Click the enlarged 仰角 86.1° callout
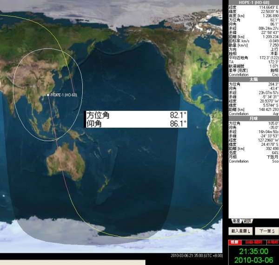279x265 pixels. coord(136,123)
